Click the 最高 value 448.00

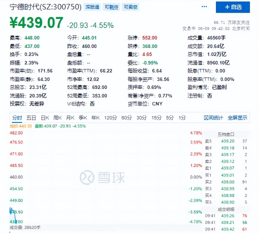(32, 38)
